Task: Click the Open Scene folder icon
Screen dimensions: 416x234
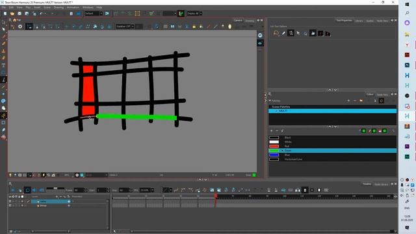Action: pyautogui.click(x=12, y=14)
